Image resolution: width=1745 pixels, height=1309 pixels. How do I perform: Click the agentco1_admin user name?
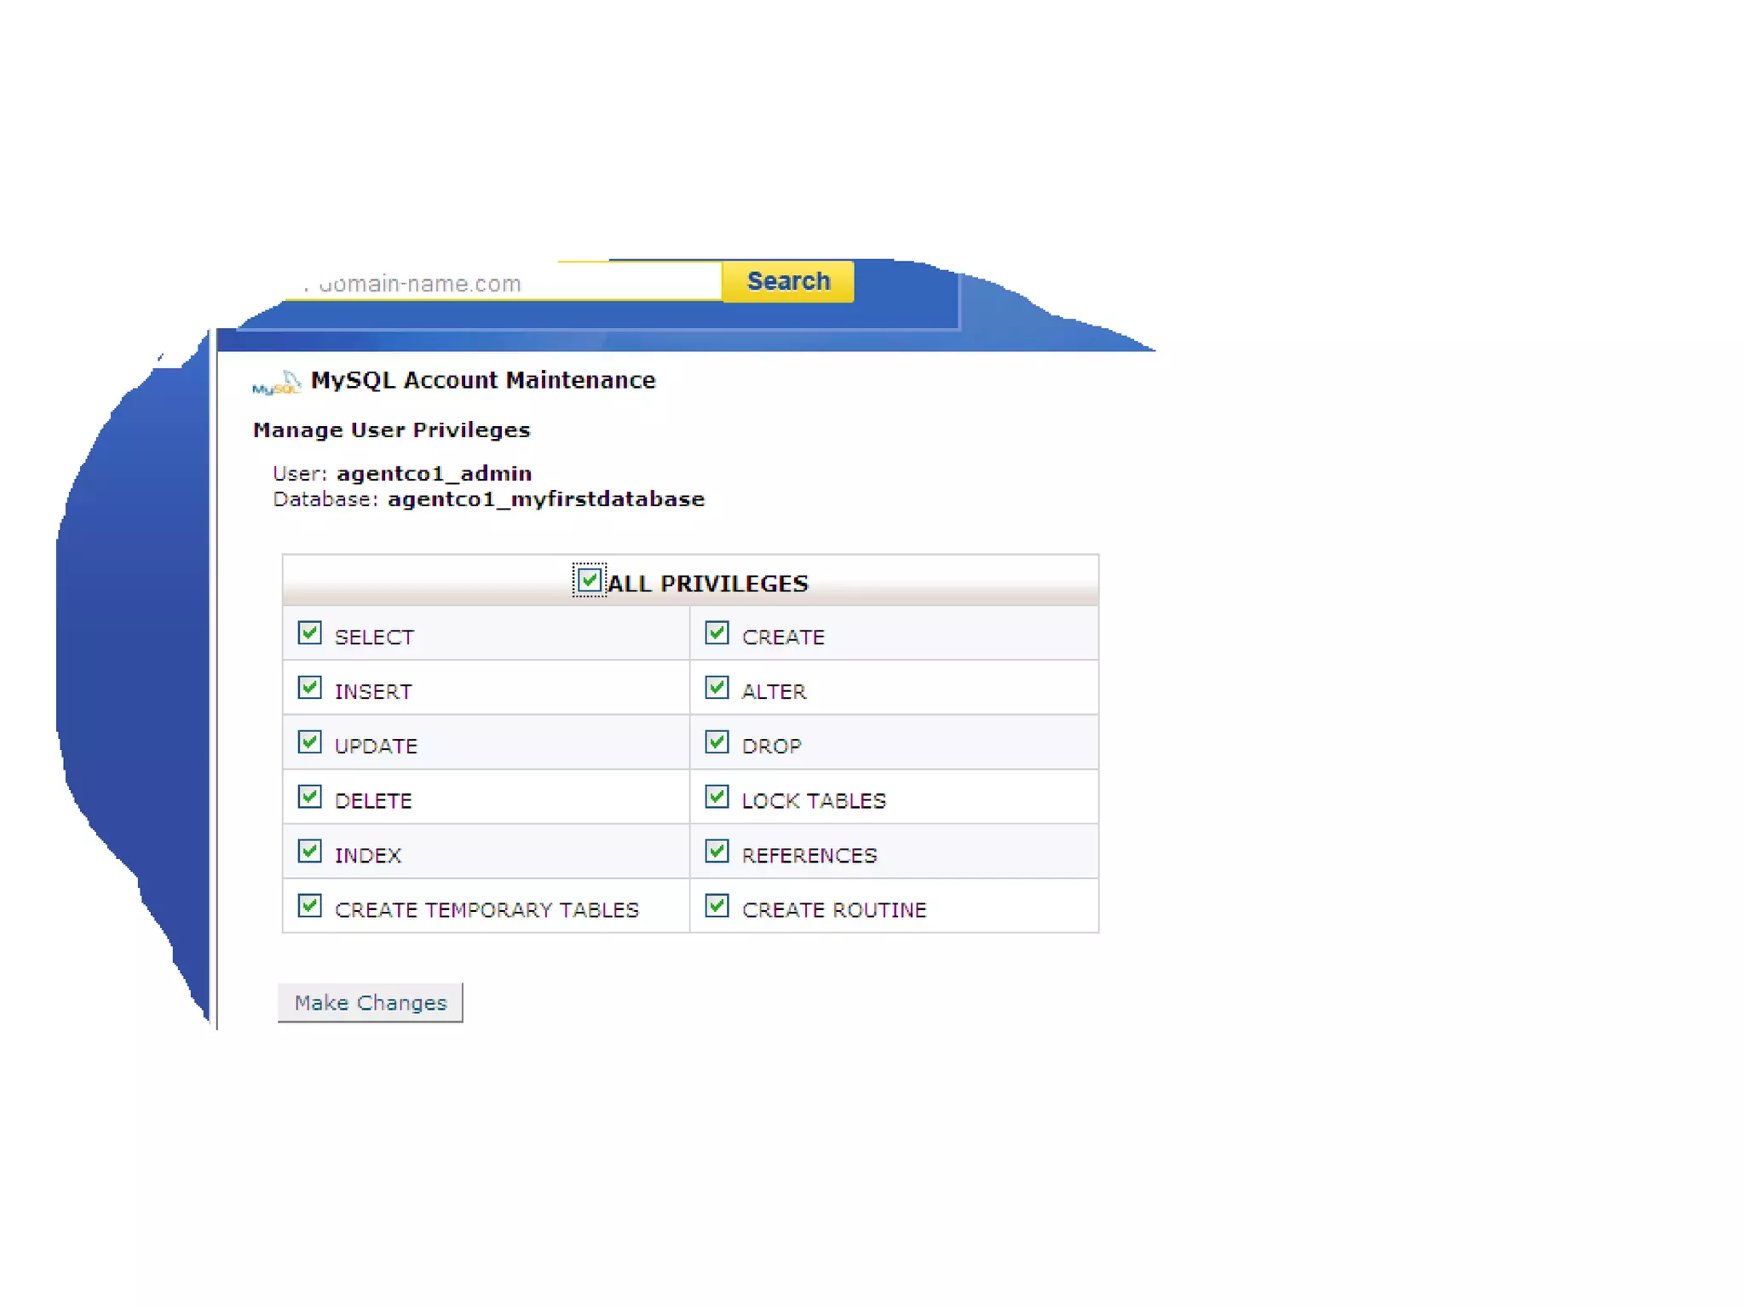point(434,474)
